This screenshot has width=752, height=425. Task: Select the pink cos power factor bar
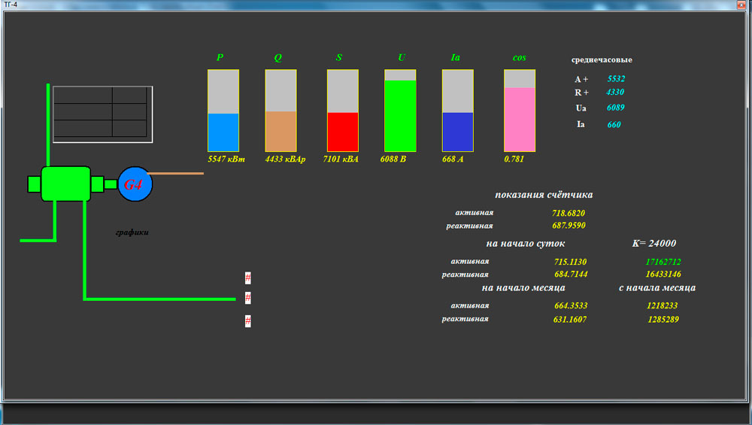pos(519,120)
